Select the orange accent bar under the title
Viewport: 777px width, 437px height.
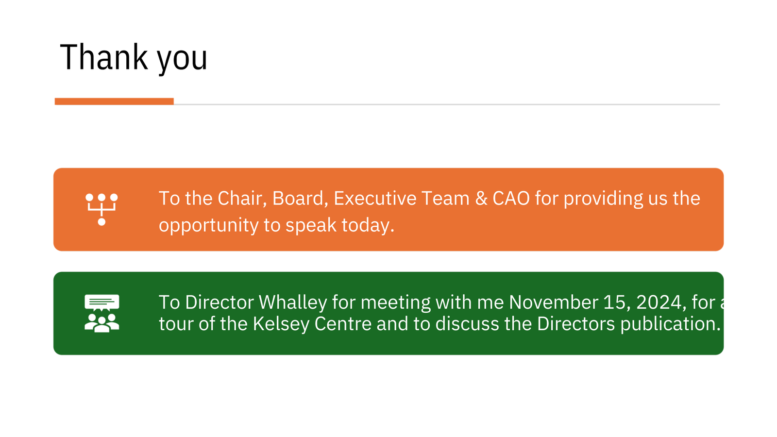tap(114, 101)
